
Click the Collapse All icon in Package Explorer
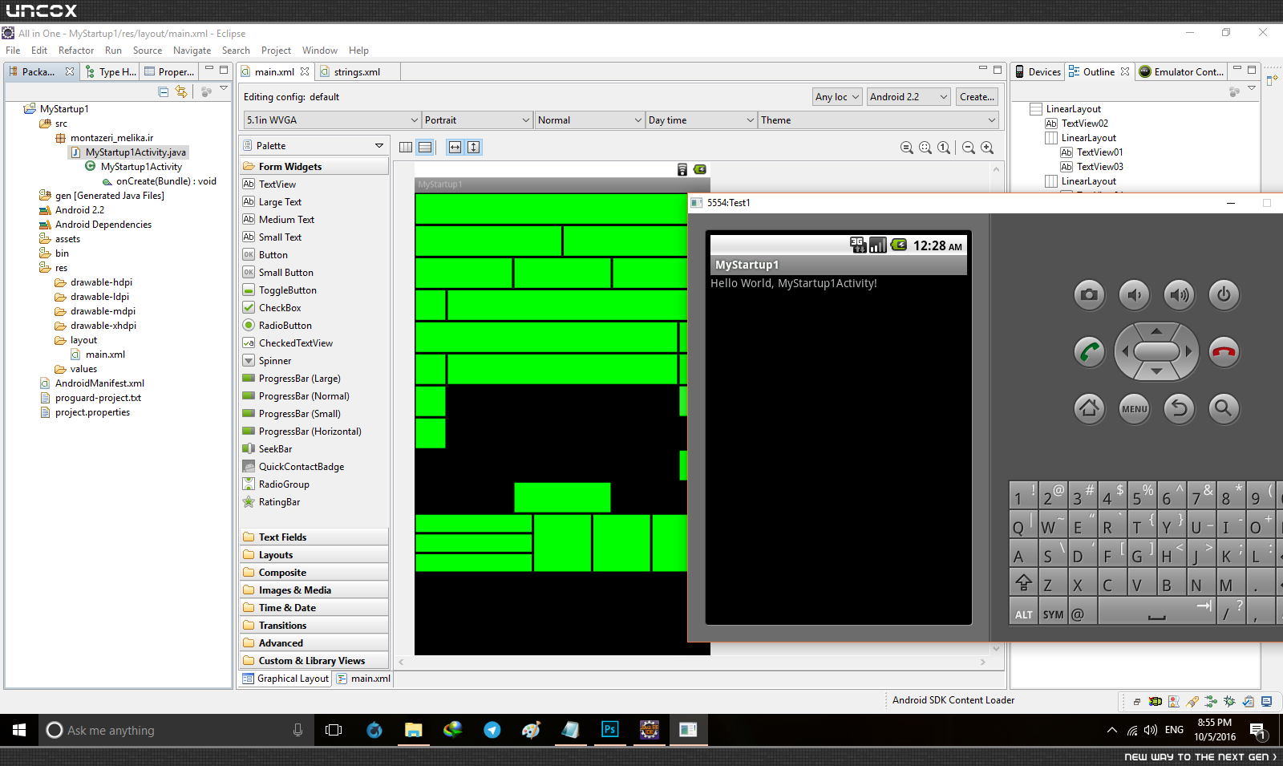164,92
